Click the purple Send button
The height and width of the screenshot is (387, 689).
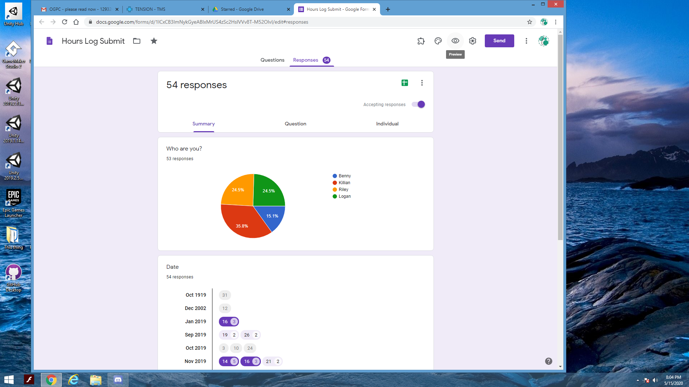(x=499, y=41)
